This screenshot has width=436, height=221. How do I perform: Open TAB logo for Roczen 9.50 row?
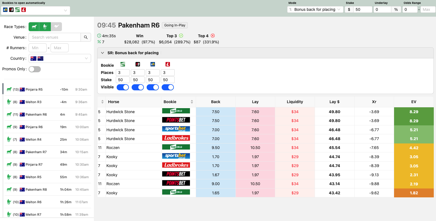[x=176, y=147]
